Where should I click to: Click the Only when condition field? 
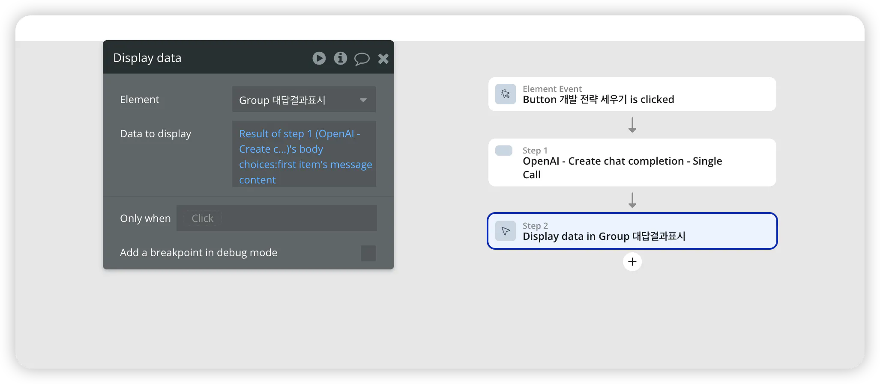coord(277,218)
